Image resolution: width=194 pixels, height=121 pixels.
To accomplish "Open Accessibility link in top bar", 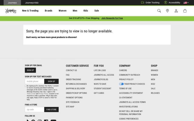I will (174, 2).
